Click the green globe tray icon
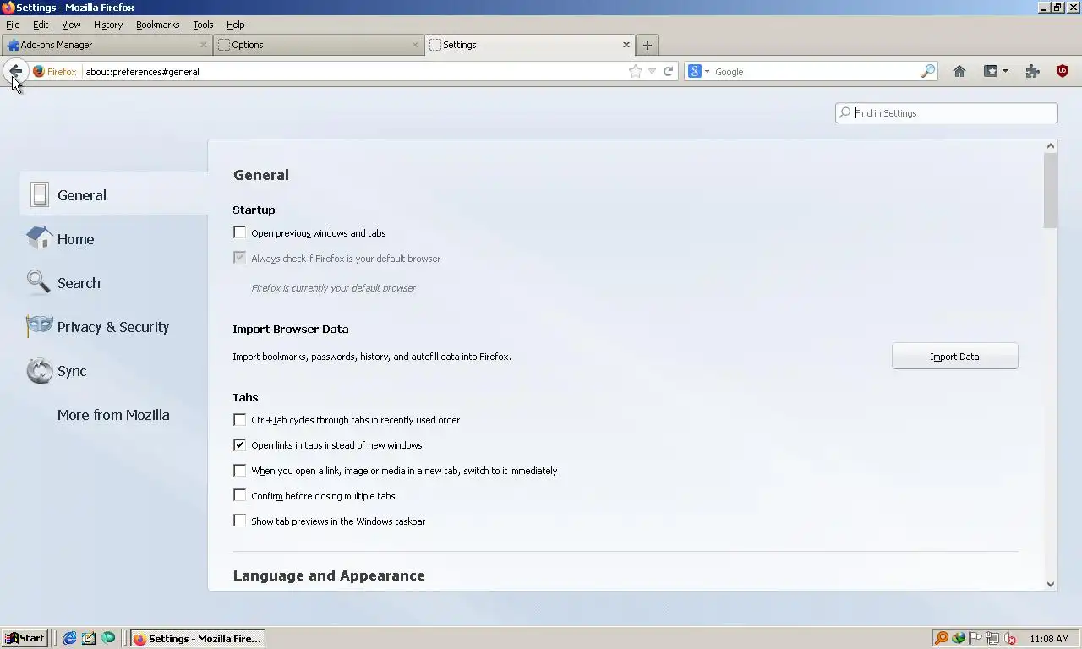 click(x=958, y=638)
